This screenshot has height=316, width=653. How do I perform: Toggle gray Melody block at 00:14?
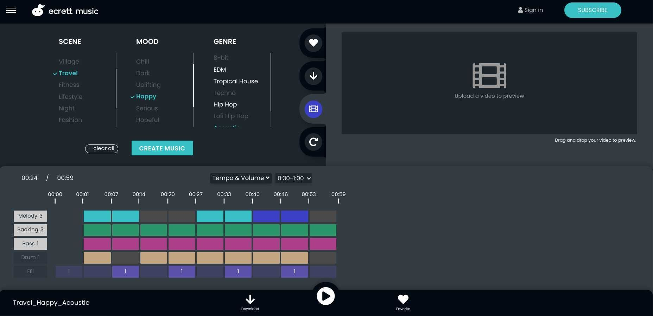[154, 216]
